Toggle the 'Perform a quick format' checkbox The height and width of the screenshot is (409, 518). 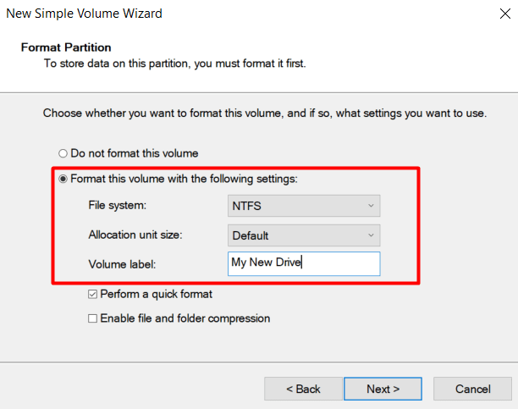(93, 295)
